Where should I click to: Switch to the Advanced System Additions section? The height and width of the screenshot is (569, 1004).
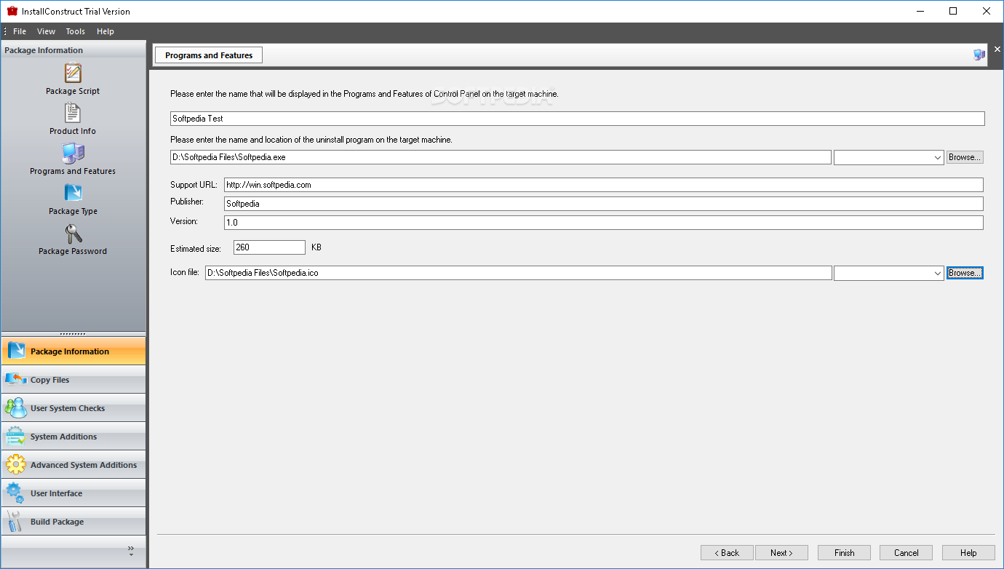coord(73,465)
